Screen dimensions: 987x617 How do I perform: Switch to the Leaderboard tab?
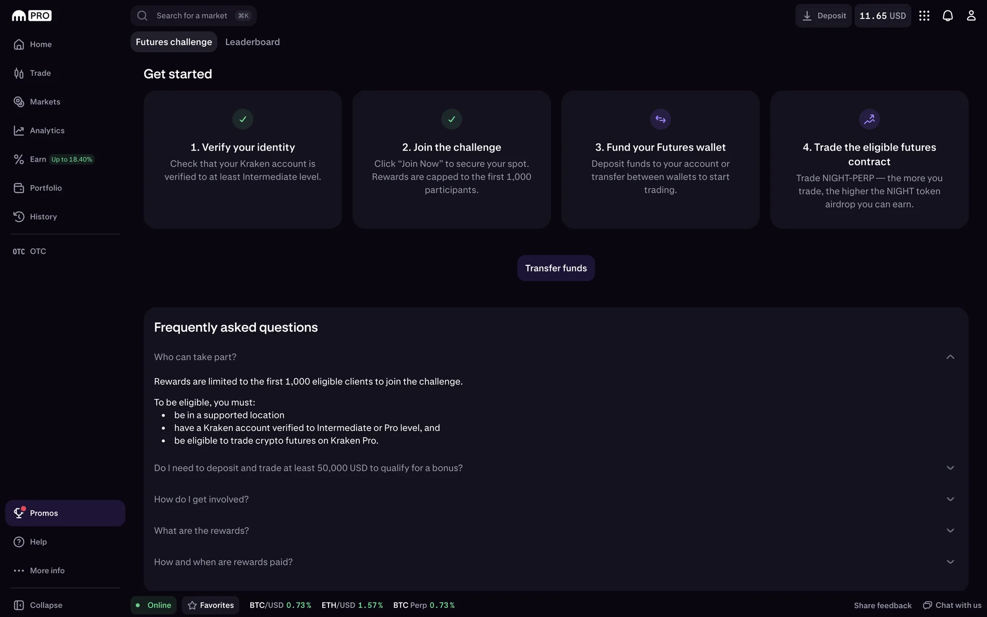(x=252, y=42)
